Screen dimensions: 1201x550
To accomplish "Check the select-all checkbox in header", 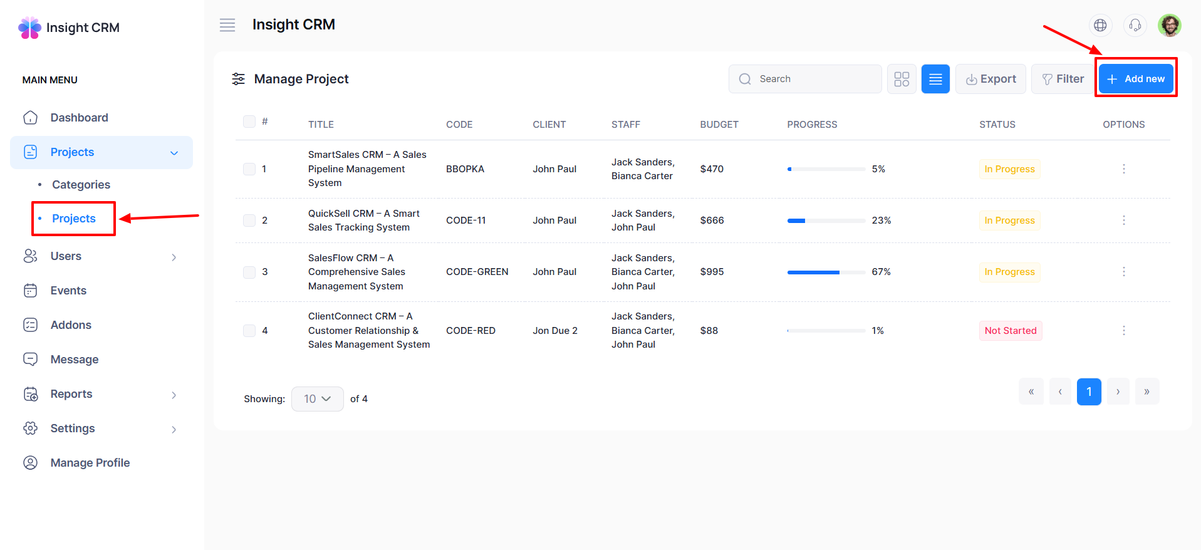I will [x=249, y=122].
